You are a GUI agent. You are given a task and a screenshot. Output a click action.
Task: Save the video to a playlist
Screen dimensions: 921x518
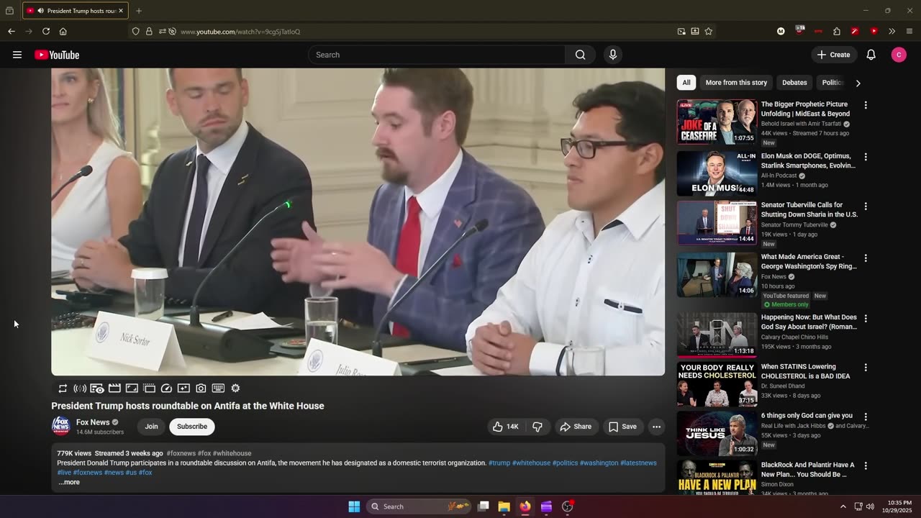pos(622,427)
